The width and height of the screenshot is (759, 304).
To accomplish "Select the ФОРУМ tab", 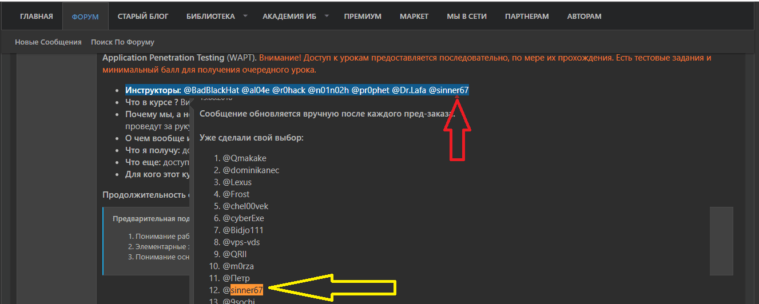I will click(x=85, y=17).
